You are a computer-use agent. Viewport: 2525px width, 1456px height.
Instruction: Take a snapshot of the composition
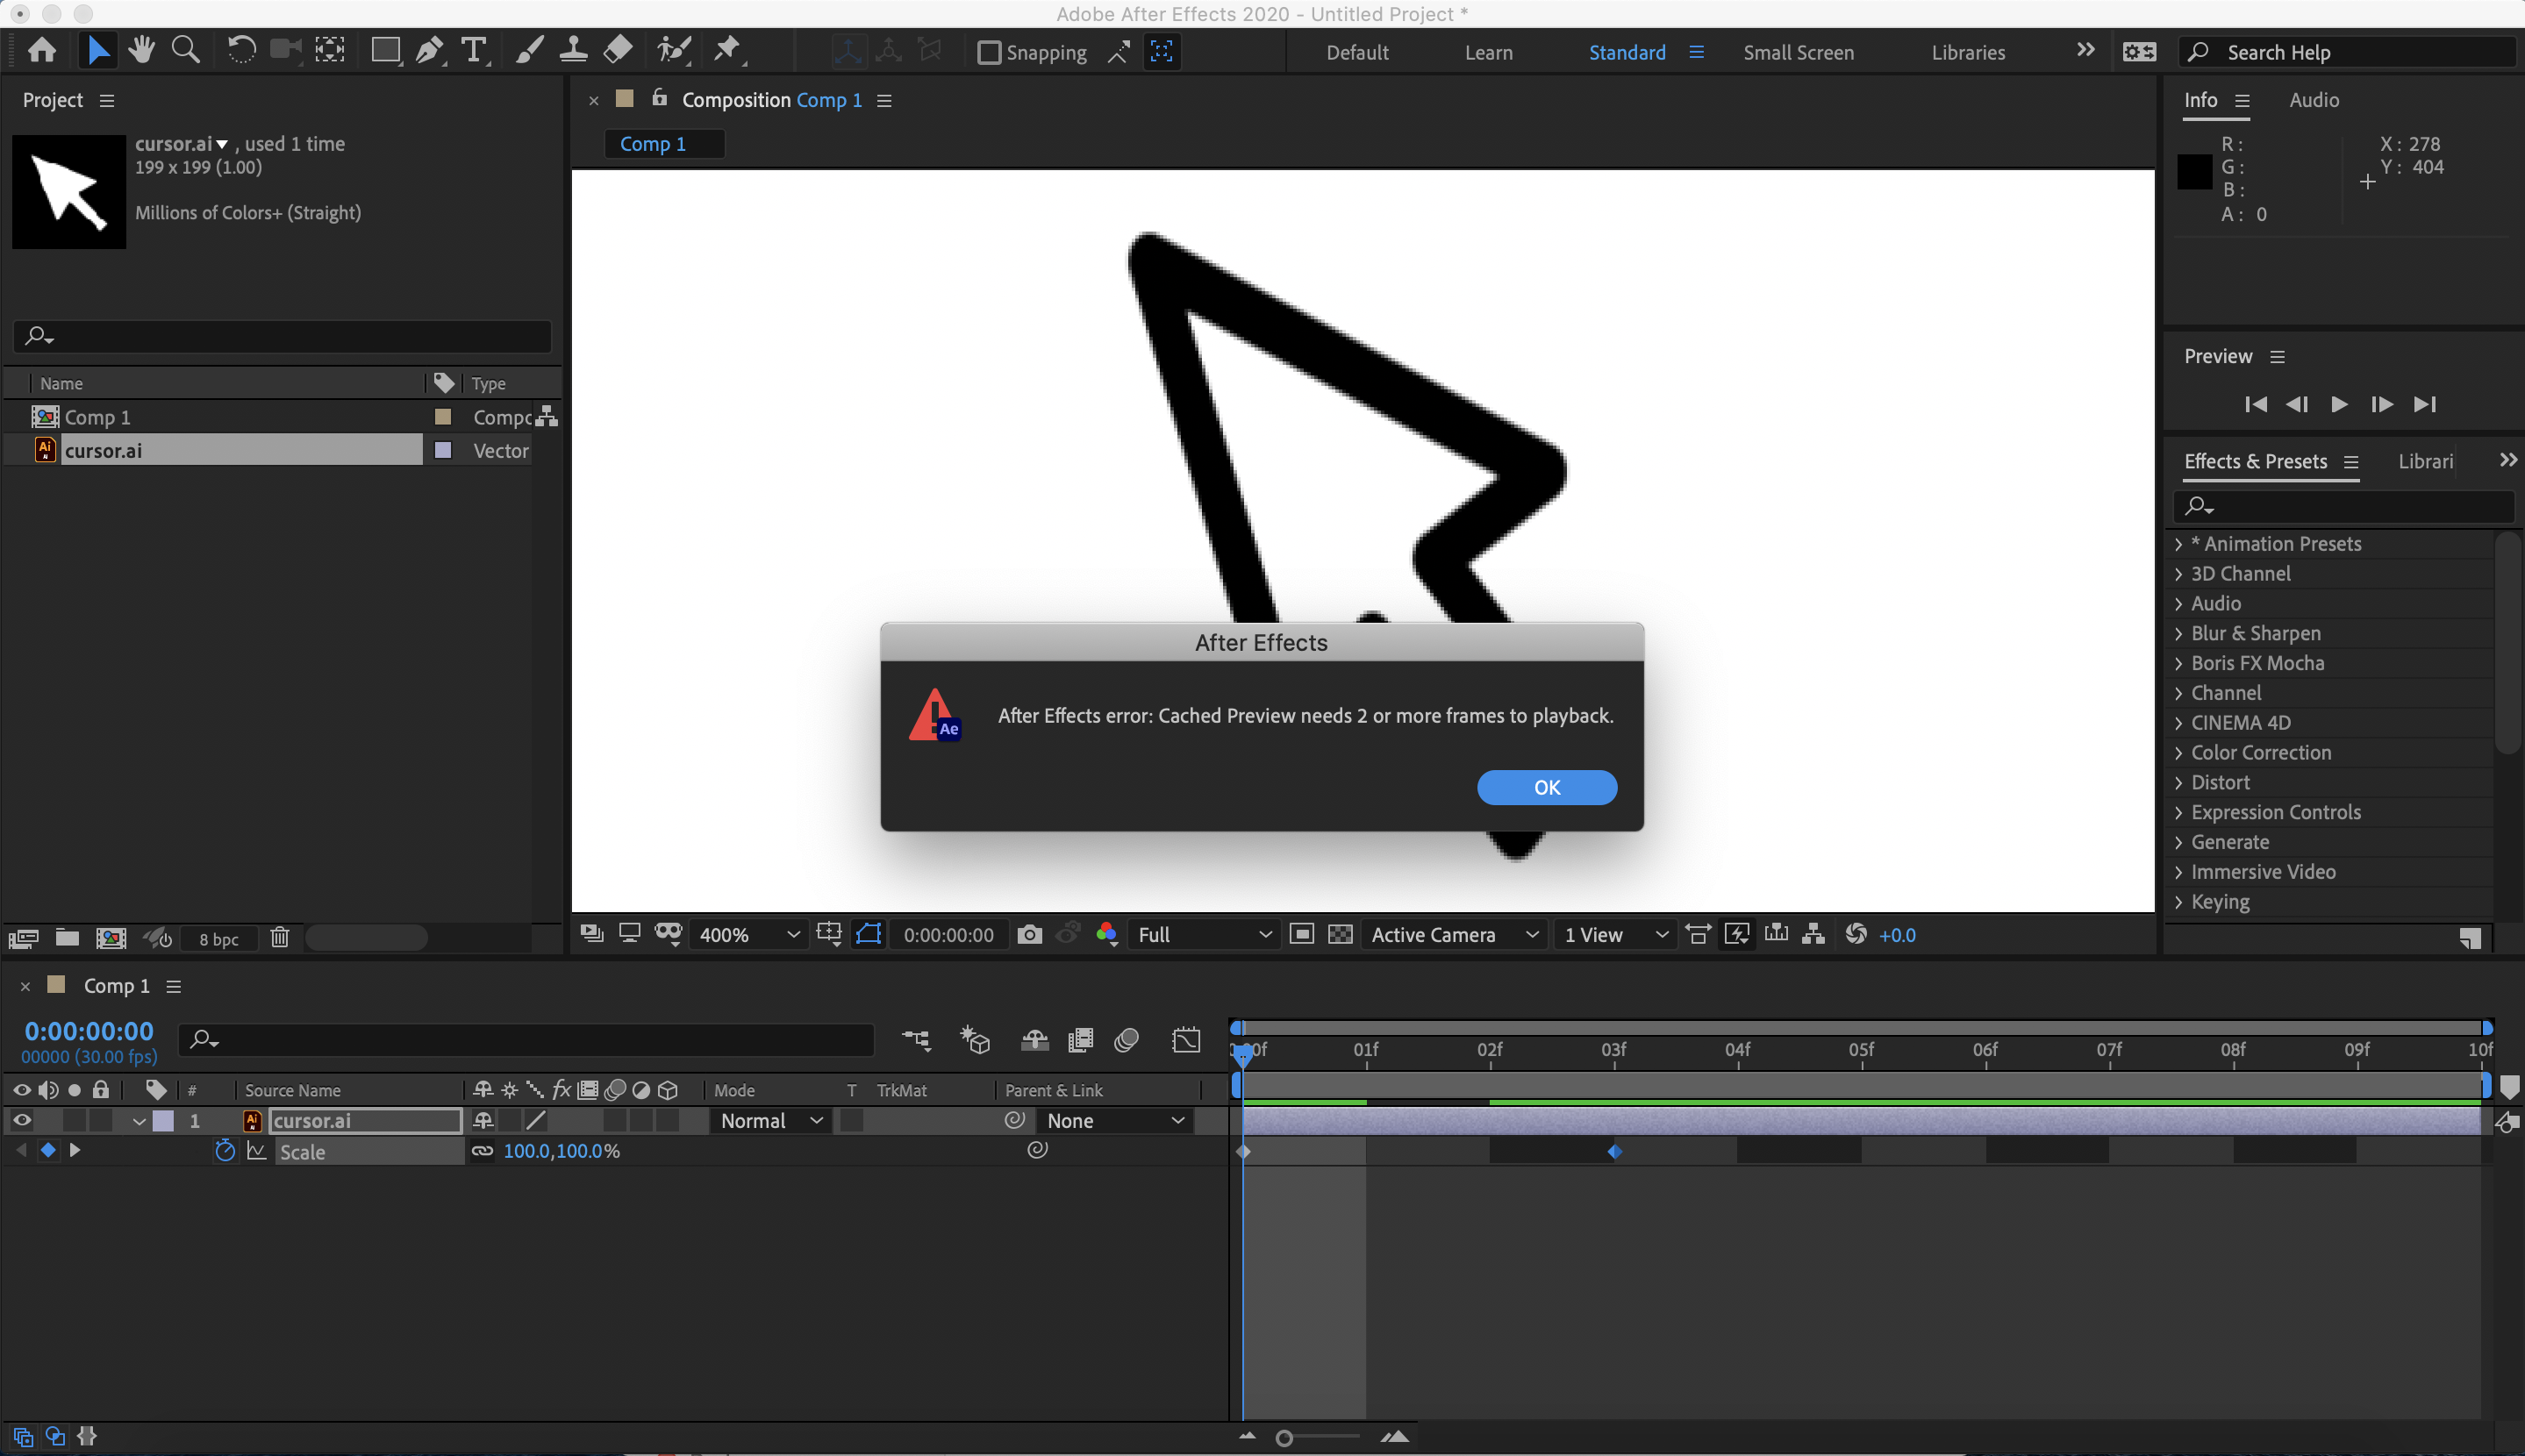pyautogui.click(x=1029, y=934)
